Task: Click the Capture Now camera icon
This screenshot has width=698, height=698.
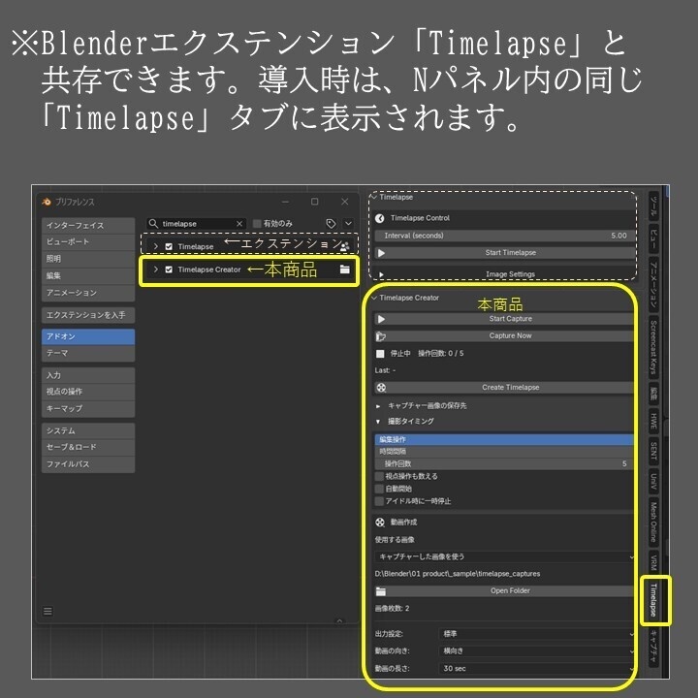Action: pos(381,336)
